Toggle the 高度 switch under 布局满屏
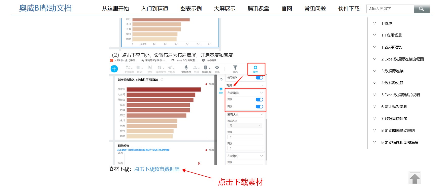The image size is (445, 196). pyautogui.click(x=259, y=107)
